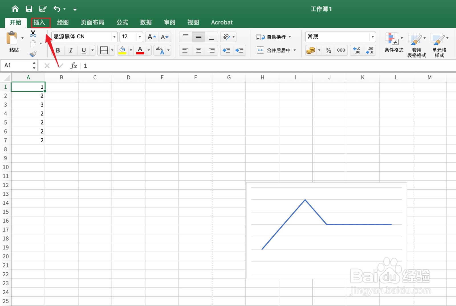
Task: Apply red font color
Action: pos(140,50)
